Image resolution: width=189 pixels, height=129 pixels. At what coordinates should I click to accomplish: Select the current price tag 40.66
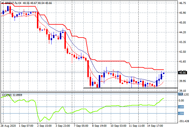[182, 73]
